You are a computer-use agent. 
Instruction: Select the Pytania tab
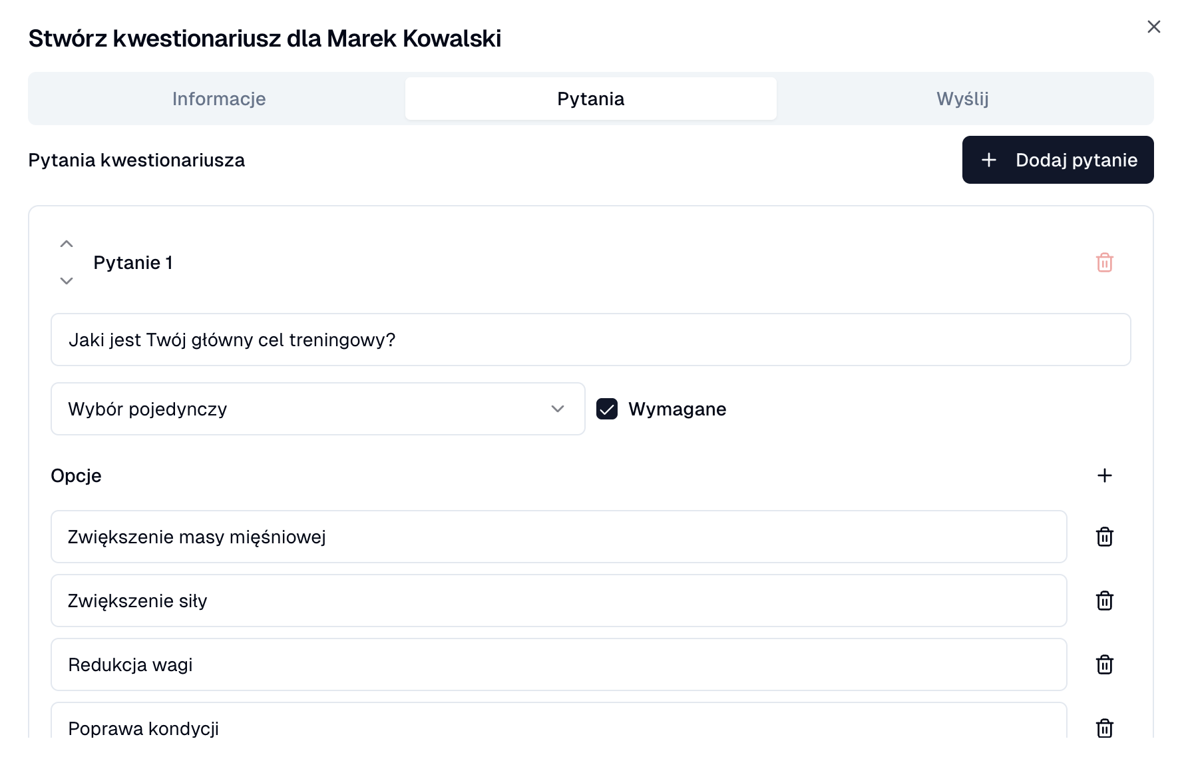[590, 99]
